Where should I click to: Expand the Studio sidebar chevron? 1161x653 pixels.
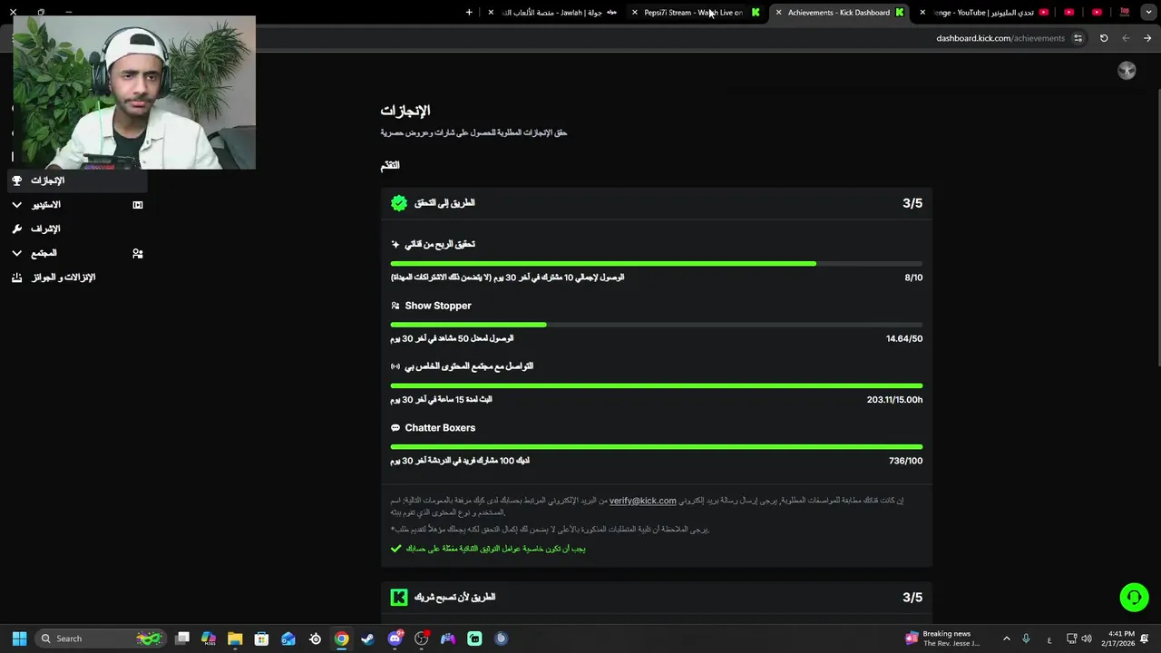[x=16, y=205]
